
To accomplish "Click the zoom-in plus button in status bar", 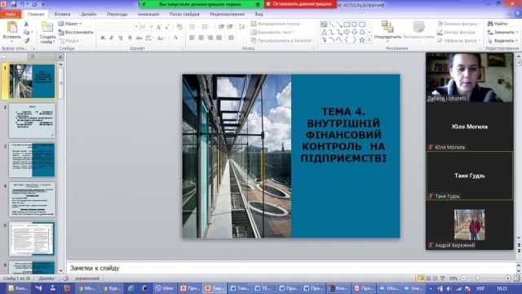I will point(507,278).
